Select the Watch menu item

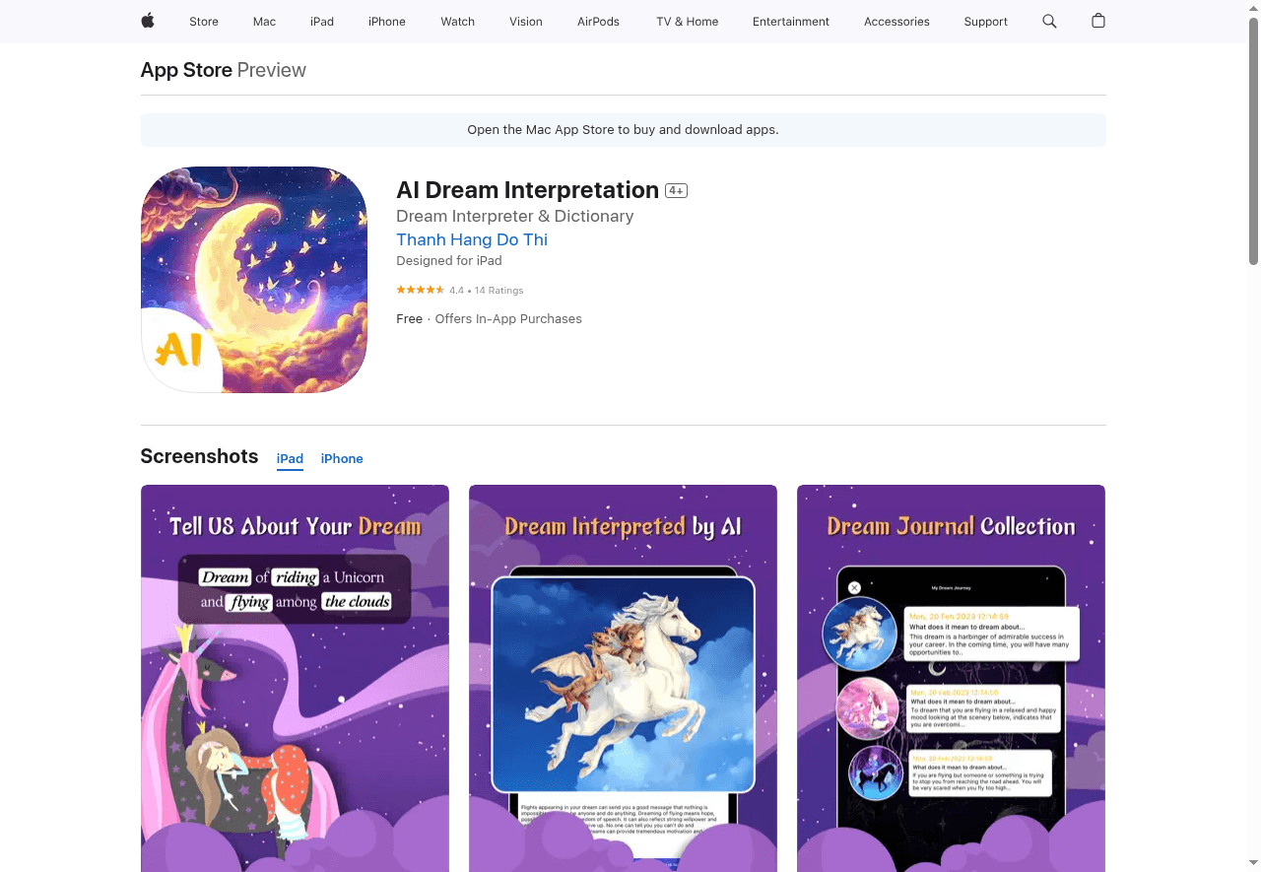point(457,22)
